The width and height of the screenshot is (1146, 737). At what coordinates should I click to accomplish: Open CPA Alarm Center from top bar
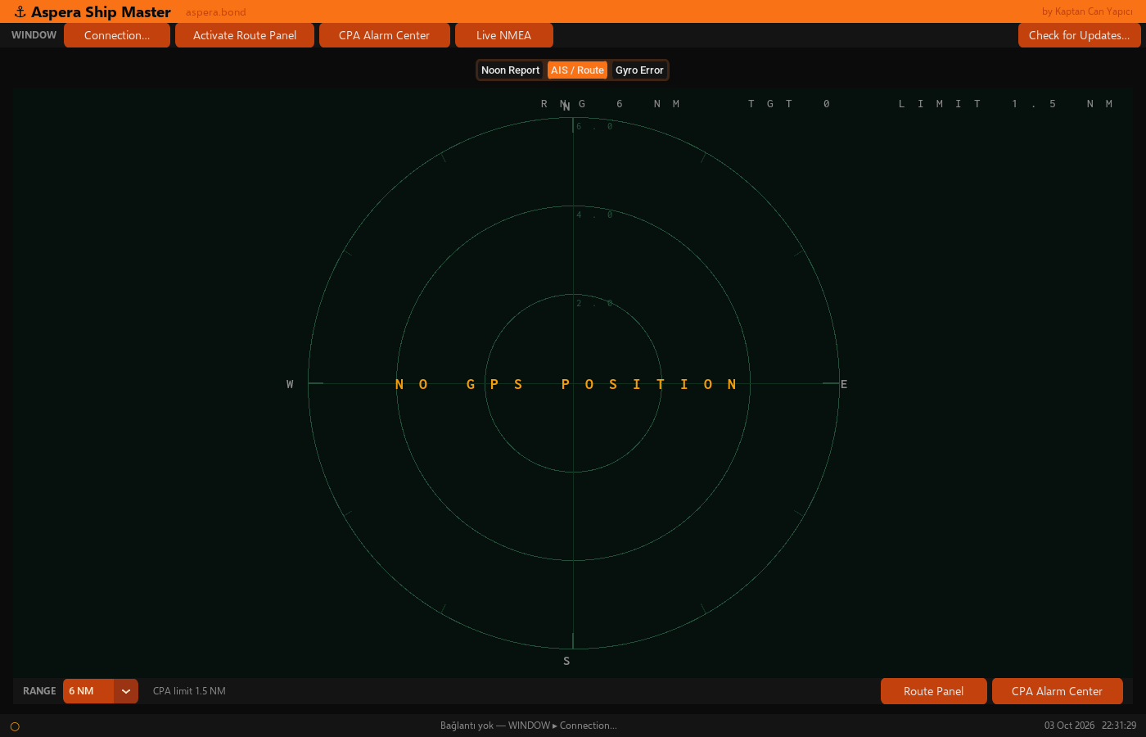[x=385, y=35]
